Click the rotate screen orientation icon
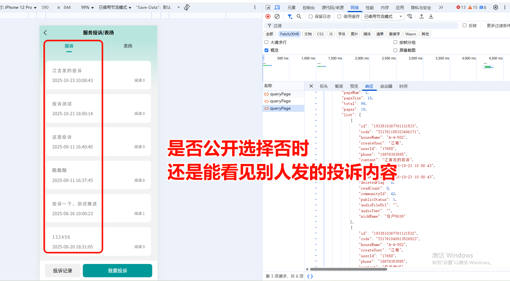This screenshot has width=510, height=281. click(x=187, y=7)
